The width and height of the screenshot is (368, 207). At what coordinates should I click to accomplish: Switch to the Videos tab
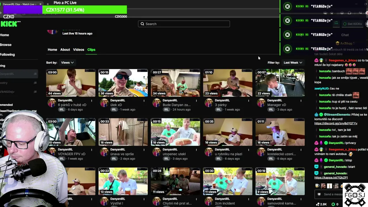pos(78,49)
